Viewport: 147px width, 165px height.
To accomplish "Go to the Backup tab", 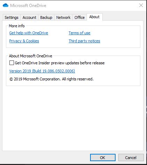I will tap(46, 17).
